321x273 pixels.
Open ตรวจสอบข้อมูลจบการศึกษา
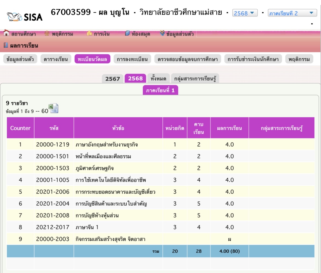coord(188,59)
